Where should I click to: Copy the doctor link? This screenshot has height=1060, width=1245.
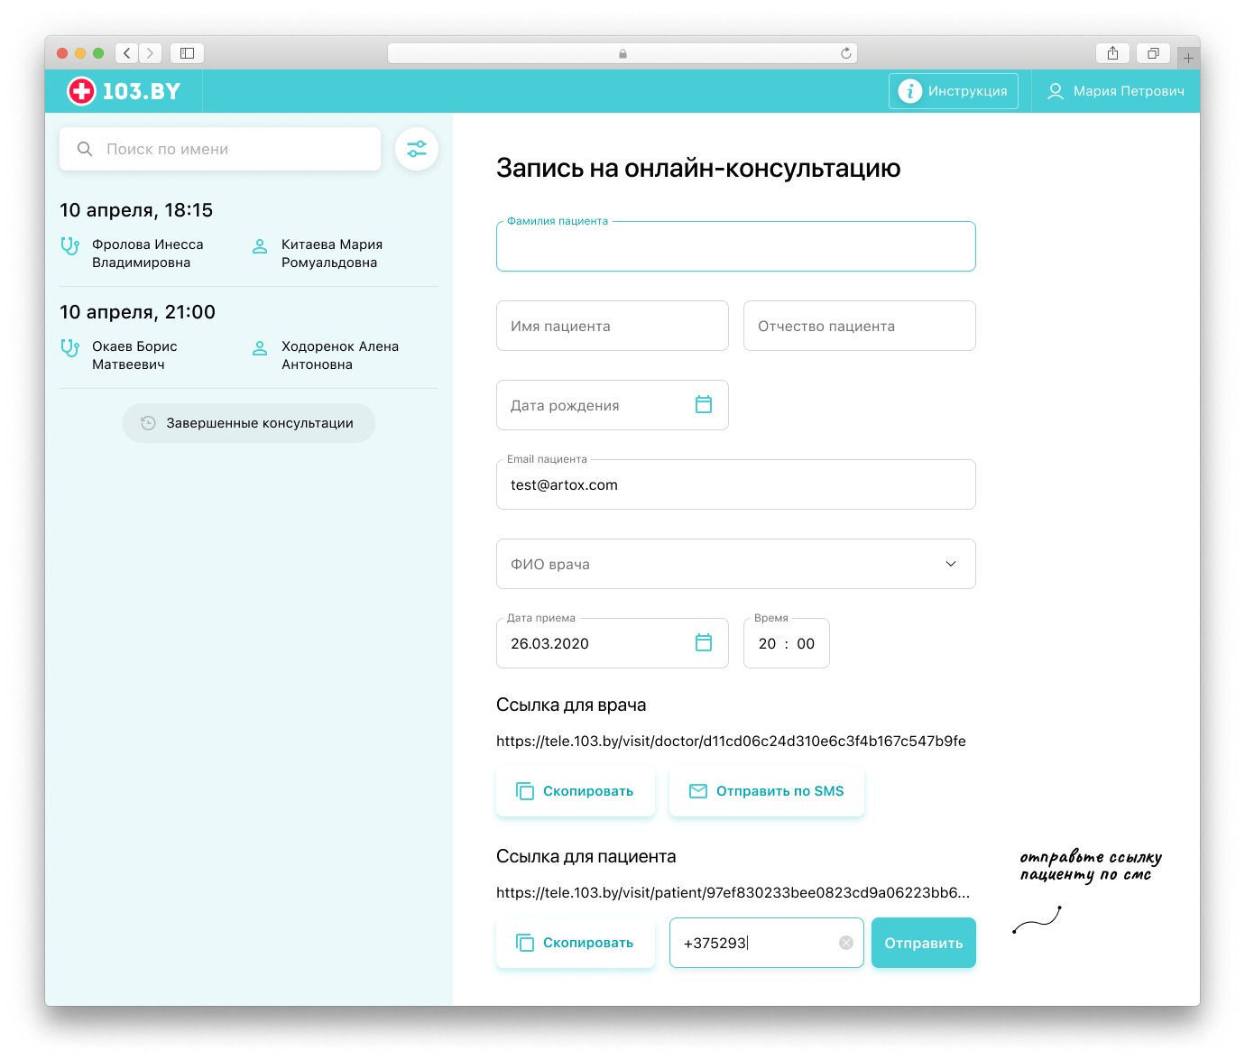[x=576, y=791]
